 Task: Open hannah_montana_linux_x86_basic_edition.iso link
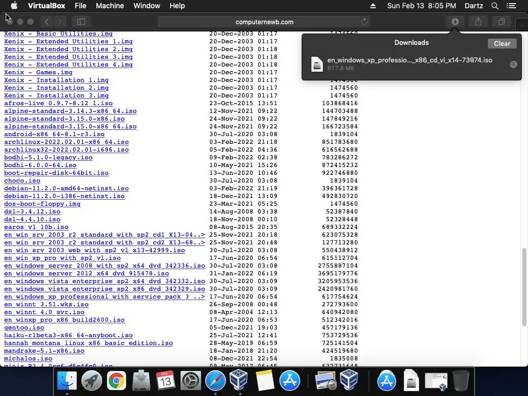[x=89, y=343]
